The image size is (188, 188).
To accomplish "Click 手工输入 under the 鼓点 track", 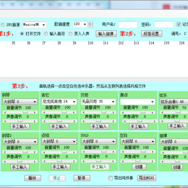I will tap(138, 127).
